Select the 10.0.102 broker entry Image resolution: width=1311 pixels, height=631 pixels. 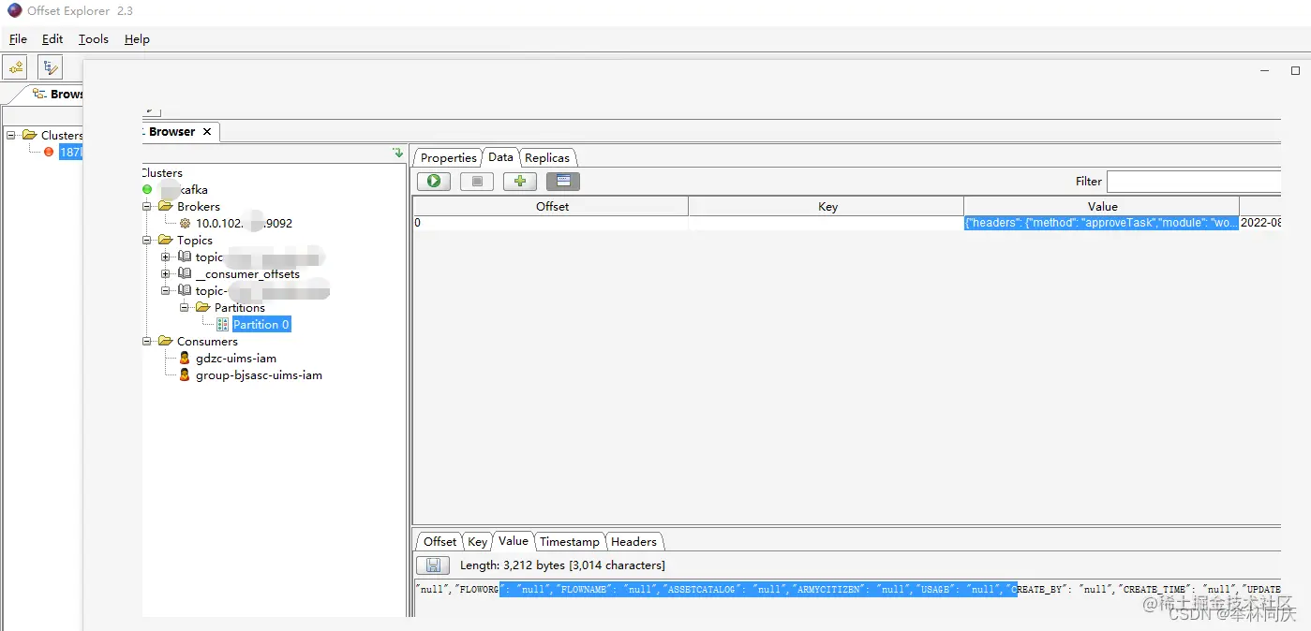(x=244, y=224)
